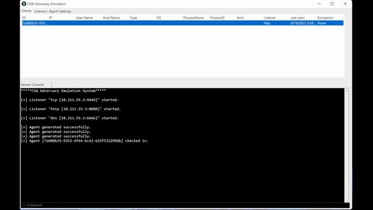Image resolution: width=373 pixels, height=210 pixels.
Task: Click the Arch column header
Action: coord(240,17)
